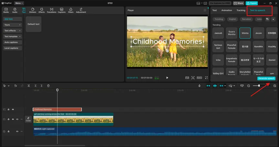
Task: Open the Adjustment panel
Action: point(81,10)
